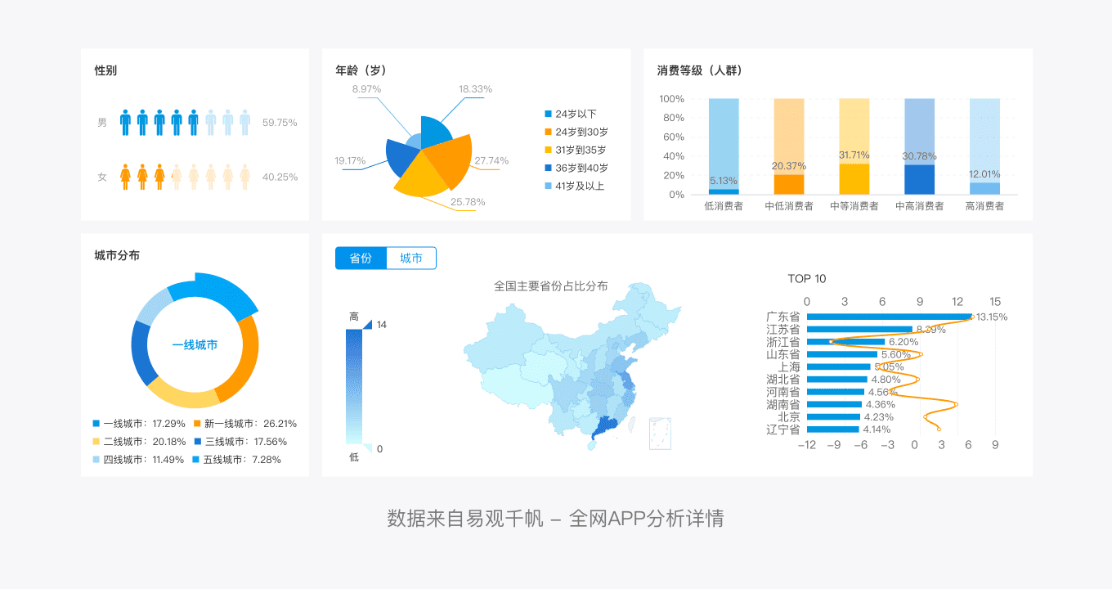Click the map color gradient bar
The height and width of the screenshot is (589, 1112).
[353, 386]
